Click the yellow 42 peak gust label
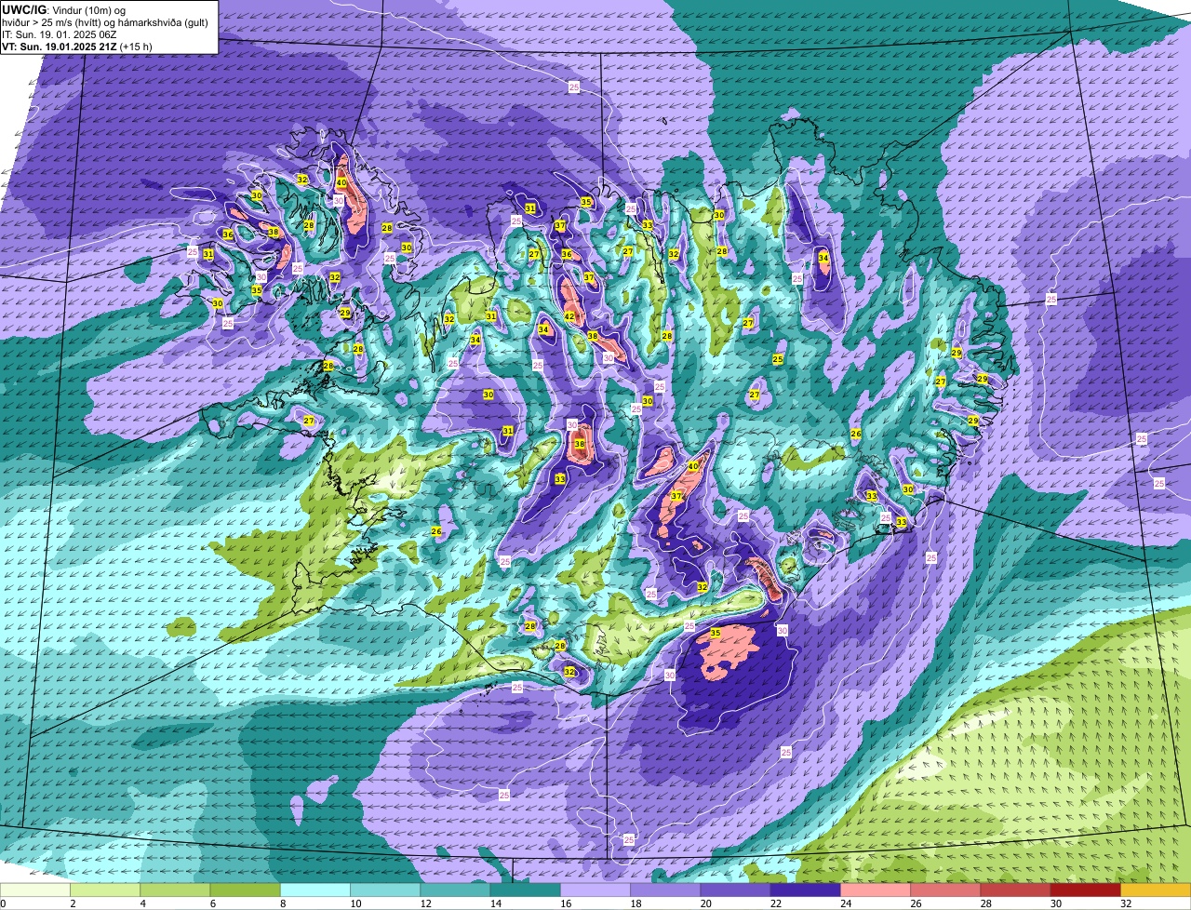 pos(569,316)
